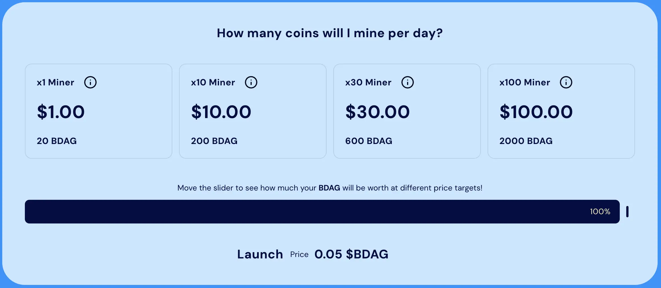The width and height of the screenshot is (661, 288).
Task: Click the info circle next to x10 Miner
Action: tap(251, 82)
